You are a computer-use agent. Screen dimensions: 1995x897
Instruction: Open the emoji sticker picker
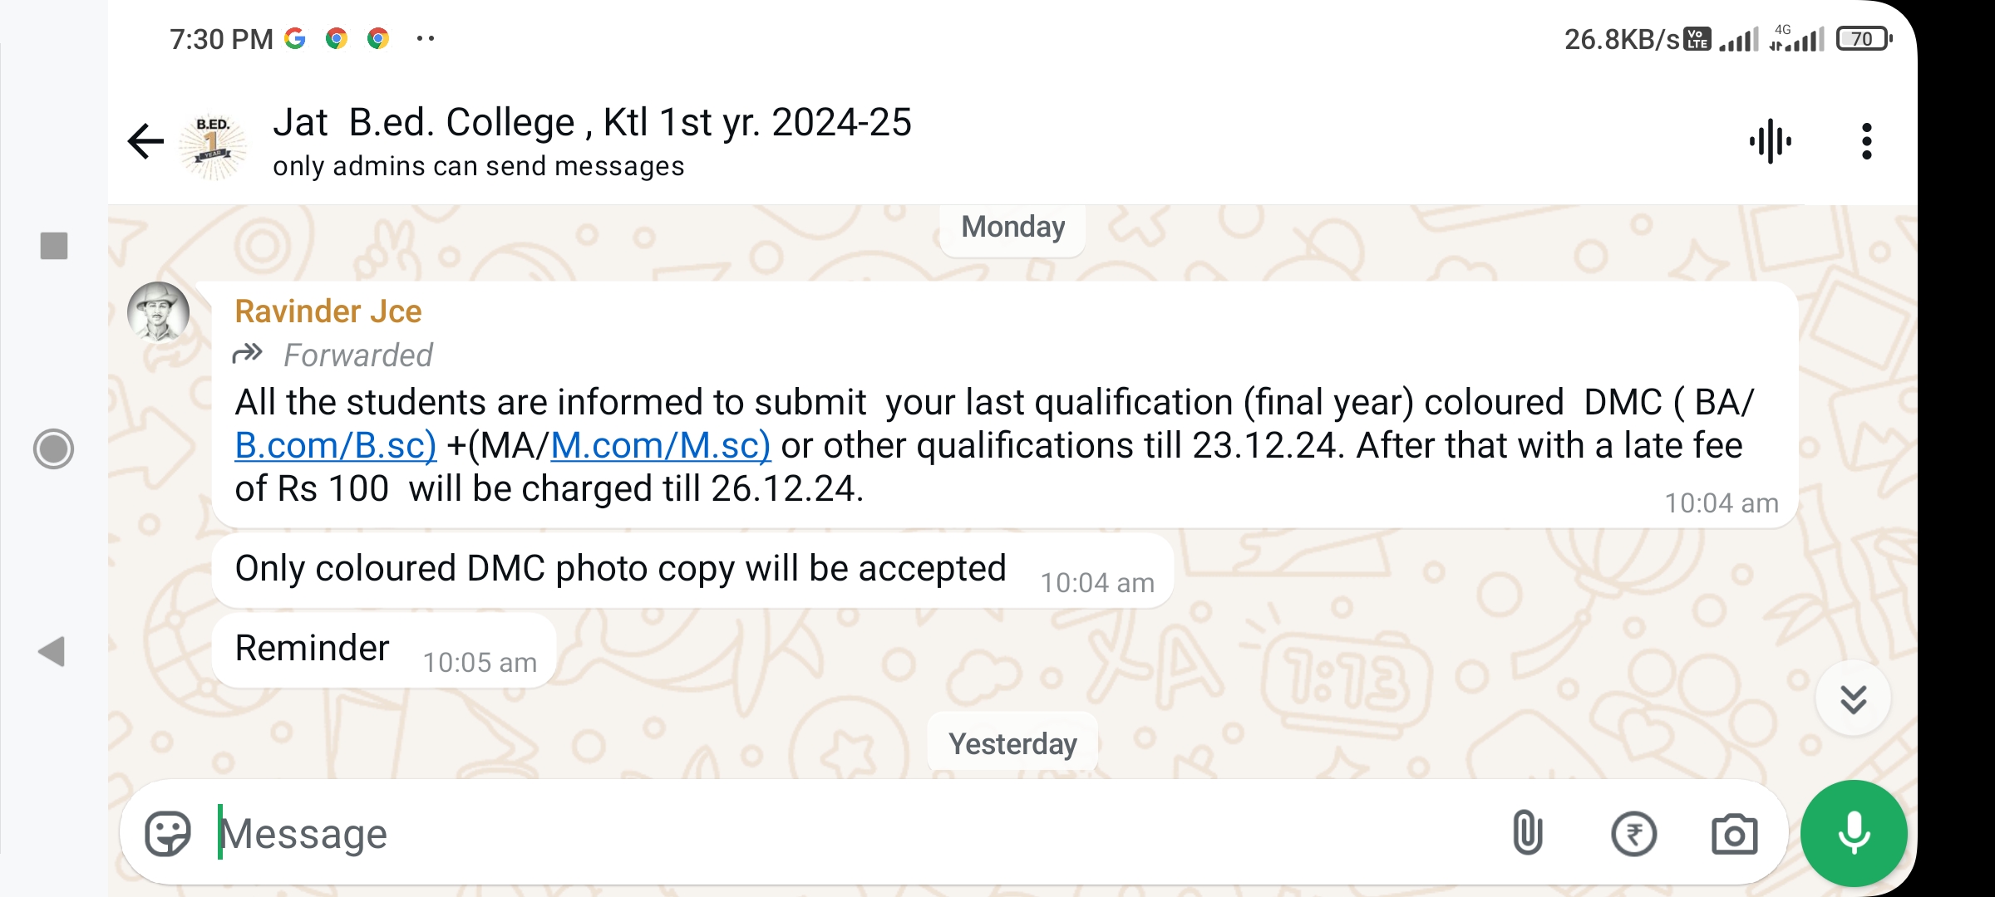pos(168,833)
